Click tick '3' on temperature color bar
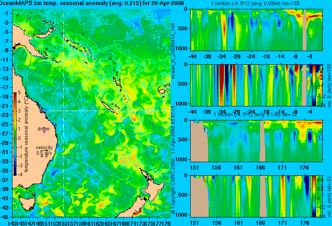 pyautogui.click(x=19, y=111)
